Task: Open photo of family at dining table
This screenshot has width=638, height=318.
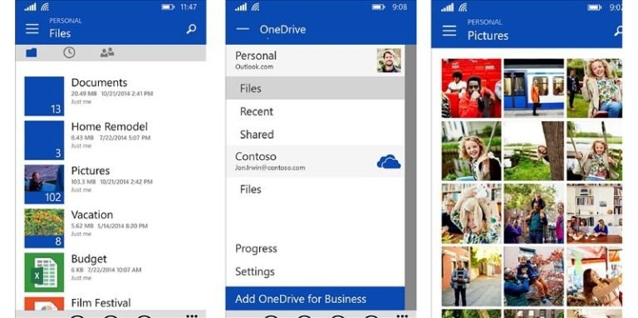Action: [x=595, y=213]
